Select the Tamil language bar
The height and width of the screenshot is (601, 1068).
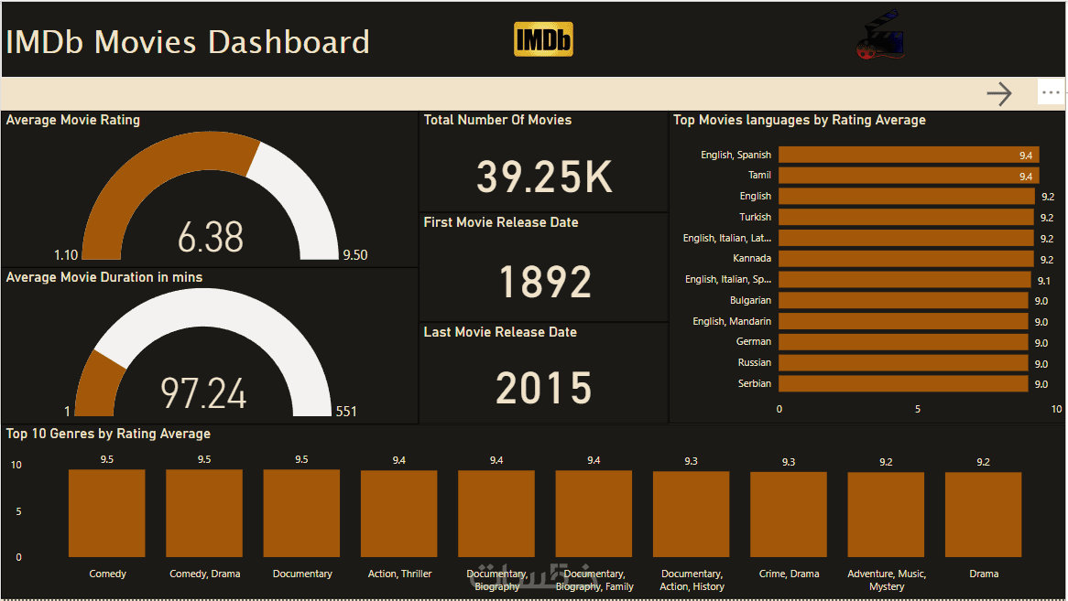pos(909,176)
